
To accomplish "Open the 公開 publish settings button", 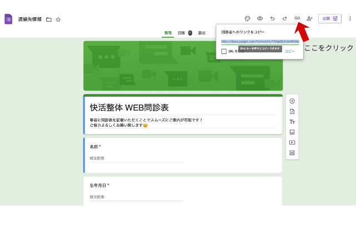I will [330, 18].
